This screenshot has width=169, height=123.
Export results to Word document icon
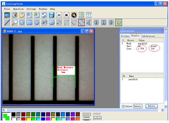(x=29, y=15)
